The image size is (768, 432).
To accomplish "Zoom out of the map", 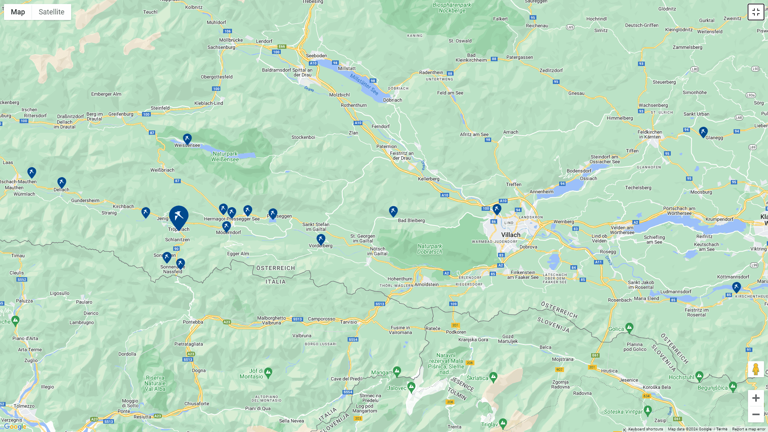I will pyautogui.click(x=756, y=414).
